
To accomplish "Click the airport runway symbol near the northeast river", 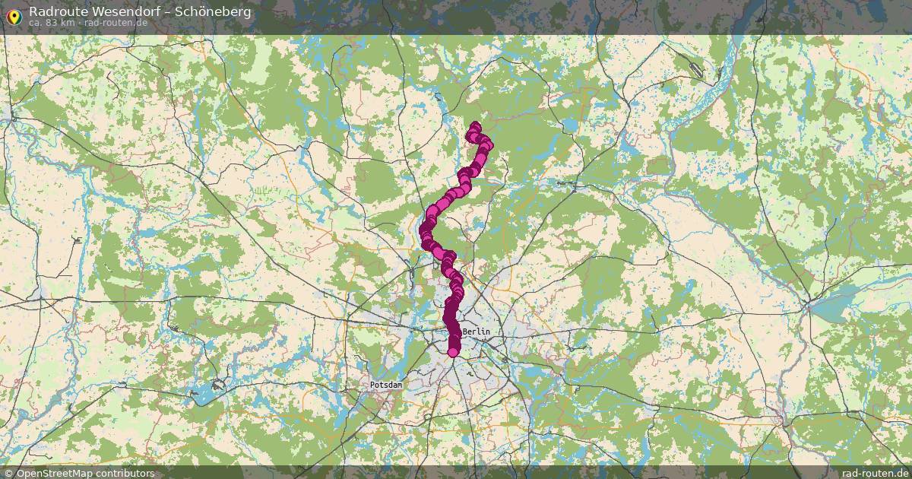I will (x=697, y=69).
